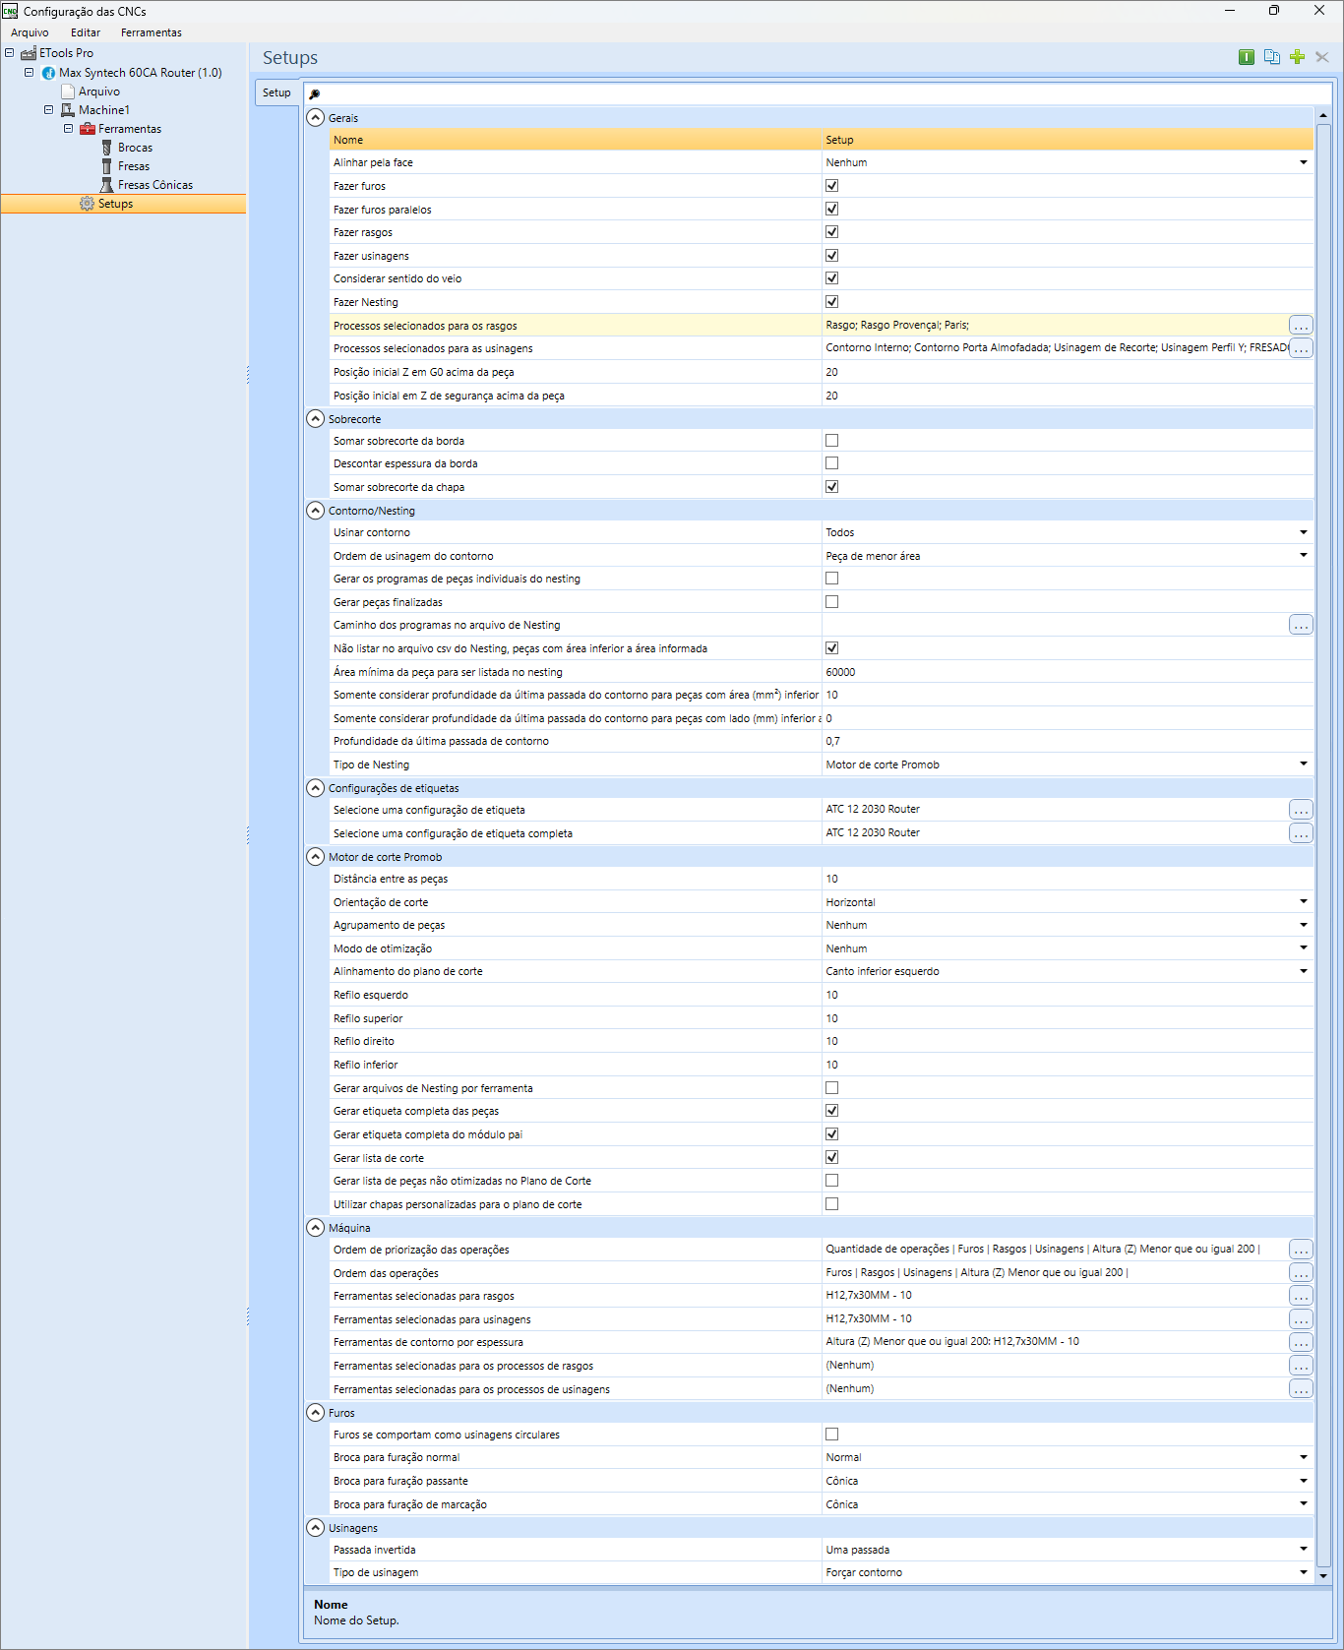Image resolution: width=1344 pixels, height=1650 pixels.
Task: Click the Refilo esquerdo value field
Action: (x=1068, y=995)
